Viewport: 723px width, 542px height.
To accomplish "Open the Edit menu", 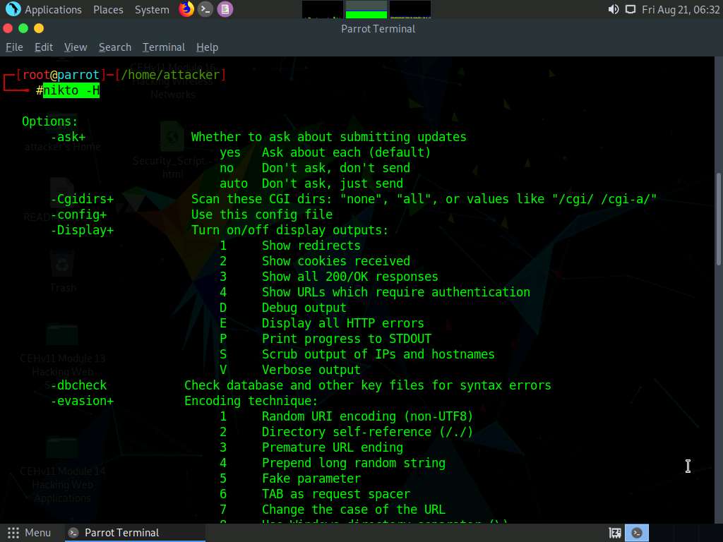I will [44, 47].
